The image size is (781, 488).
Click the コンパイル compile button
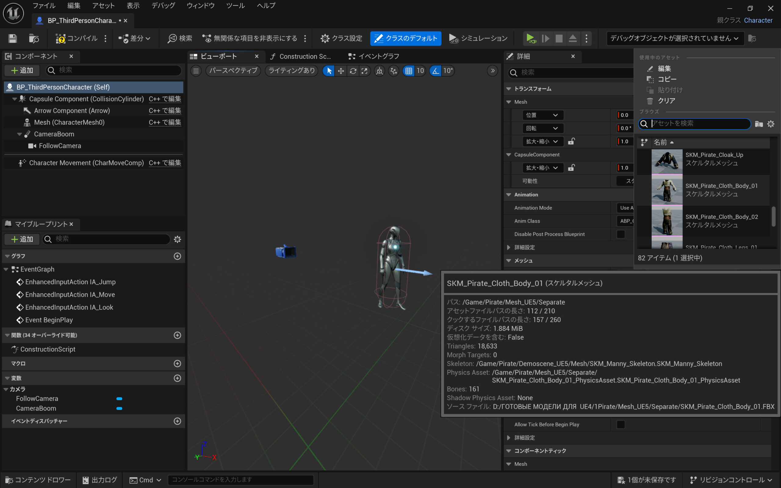(x=77, y=38)
